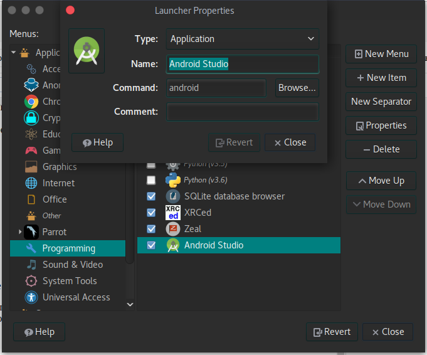
Task: Click the Universal Access person icon
Action: click(31, 297)
